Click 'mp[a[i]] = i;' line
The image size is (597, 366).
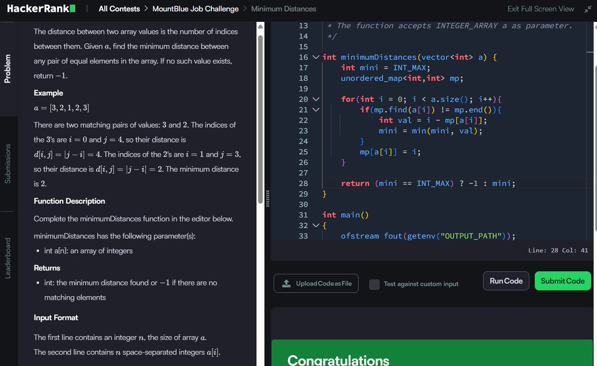[391, 152]
